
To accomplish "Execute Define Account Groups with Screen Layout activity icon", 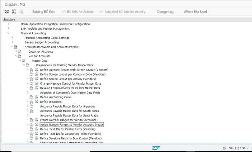I will coord(37,70).
